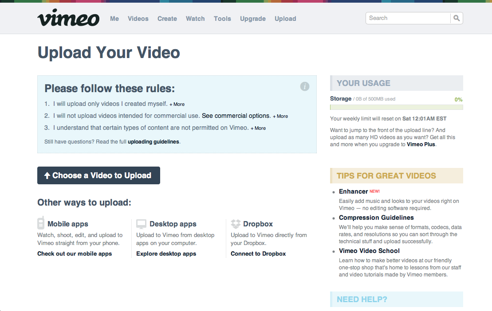This screenshot has height=311, width=492.
Task: Click the search magnifier icon
Action: [457, 18]
